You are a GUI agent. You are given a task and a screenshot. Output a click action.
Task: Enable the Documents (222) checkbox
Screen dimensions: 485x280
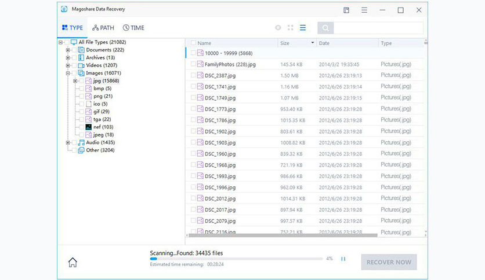pos(74,50)
